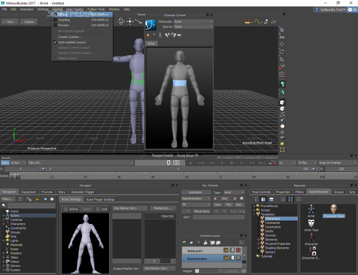This screenshot has height=275, width=358.
Task: Open the Character dropdown showing Actor
Action: [194, 22]
